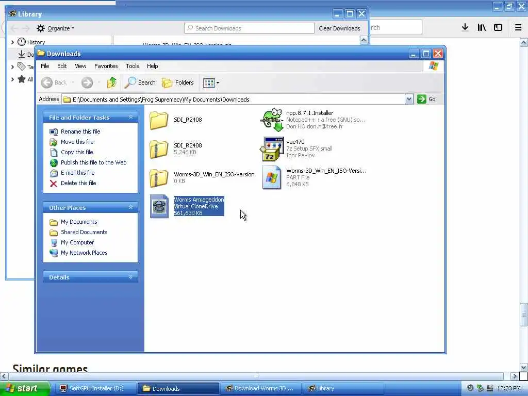
Task: Select the Worms-3D PART file icon
Action: coord(272,177)
